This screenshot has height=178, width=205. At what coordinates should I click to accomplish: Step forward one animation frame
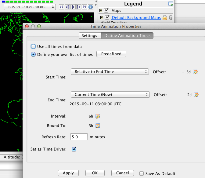coord(79,7)
